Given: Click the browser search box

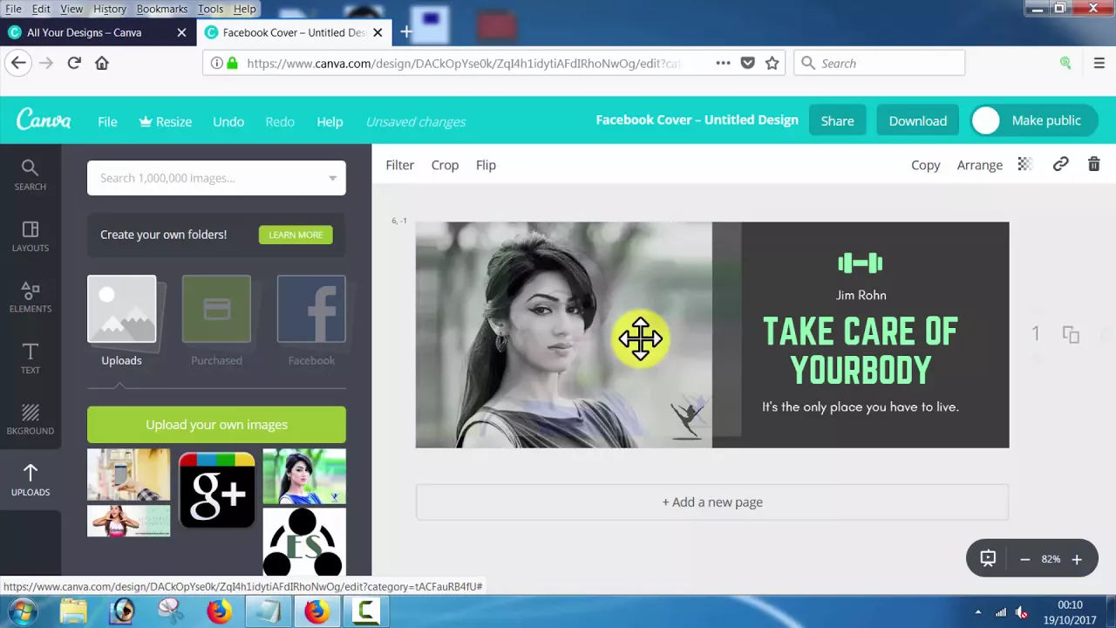Looking at the screenshot, I should pyautogui.click(x=880, y=63).
